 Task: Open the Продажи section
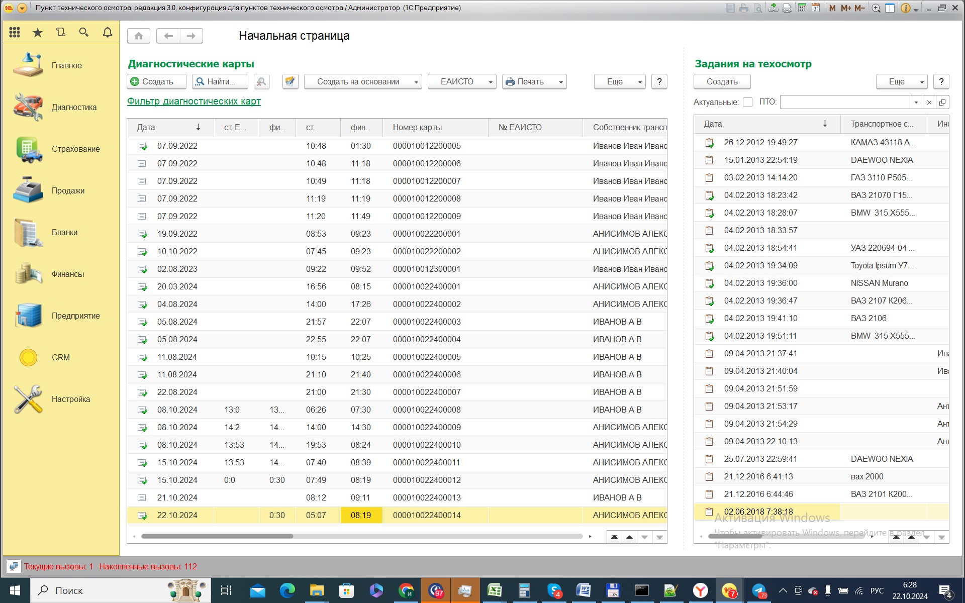(60, 190)
